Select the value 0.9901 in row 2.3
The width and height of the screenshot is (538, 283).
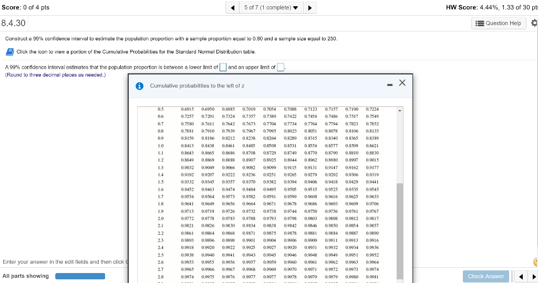(249, 240)
